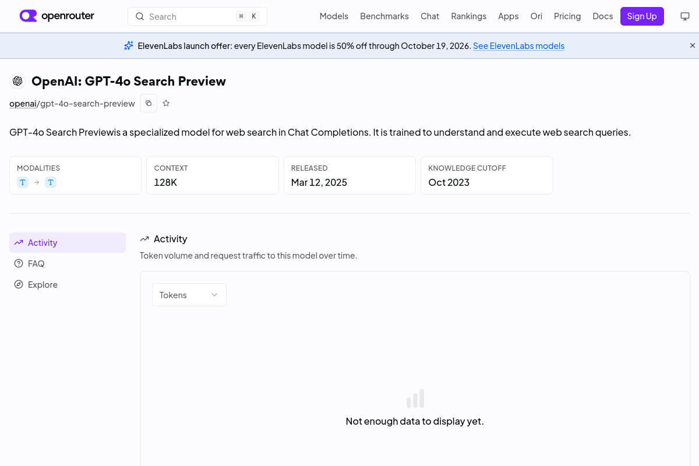Click the ⌘ keyboard shortcut badge
Viewport: 699px width, 466px height.
241,16
